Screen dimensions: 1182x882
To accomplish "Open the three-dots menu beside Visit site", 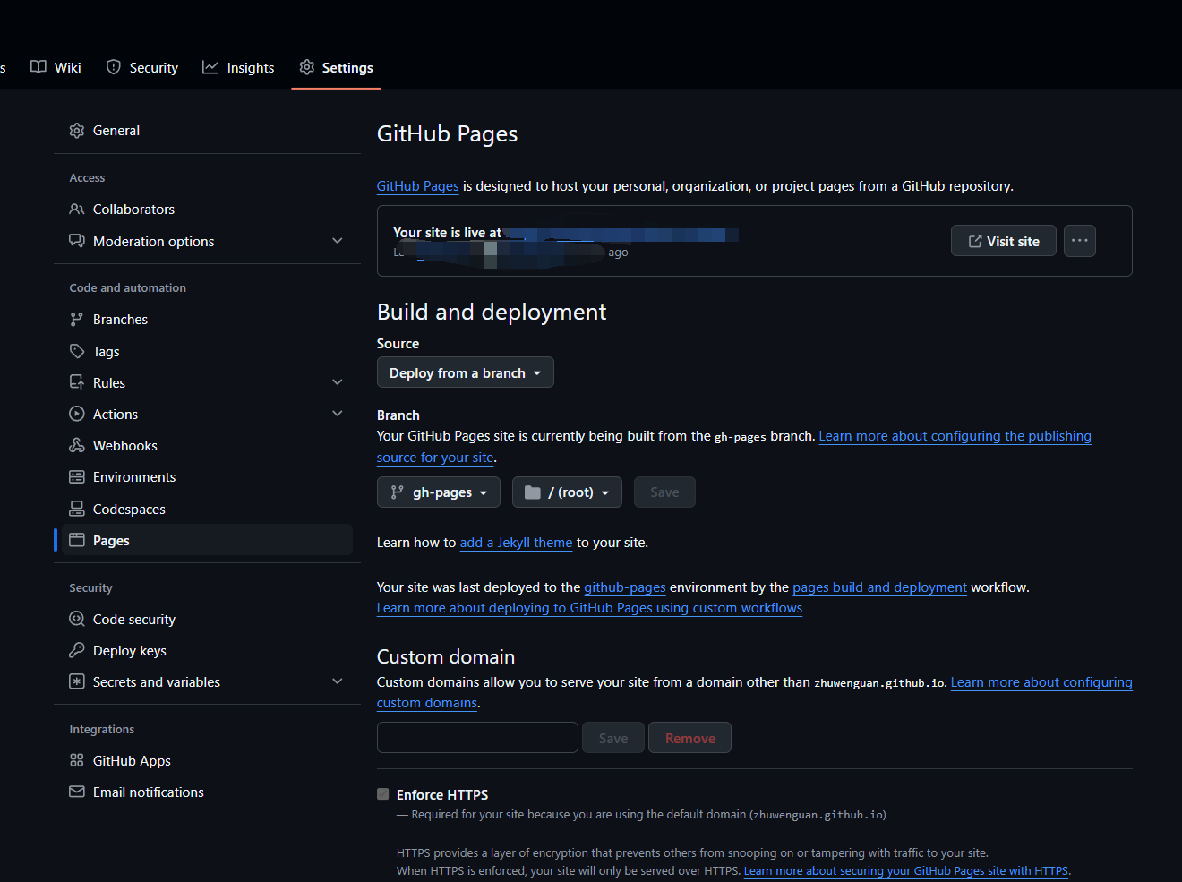I will pos(1080,241).
